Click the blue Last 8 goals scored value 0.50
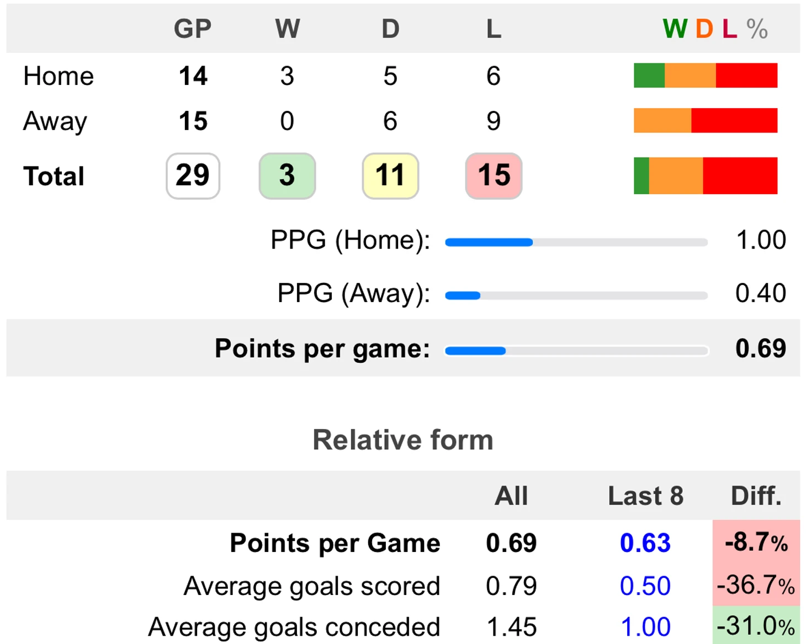Image resolution: width=806 pixels, height=644 pixels. click(x=645, y=586)
